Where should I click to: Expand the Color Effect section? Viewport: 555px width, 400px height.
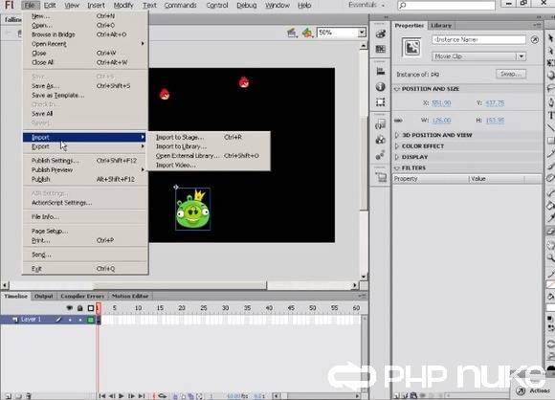point(397,145)
